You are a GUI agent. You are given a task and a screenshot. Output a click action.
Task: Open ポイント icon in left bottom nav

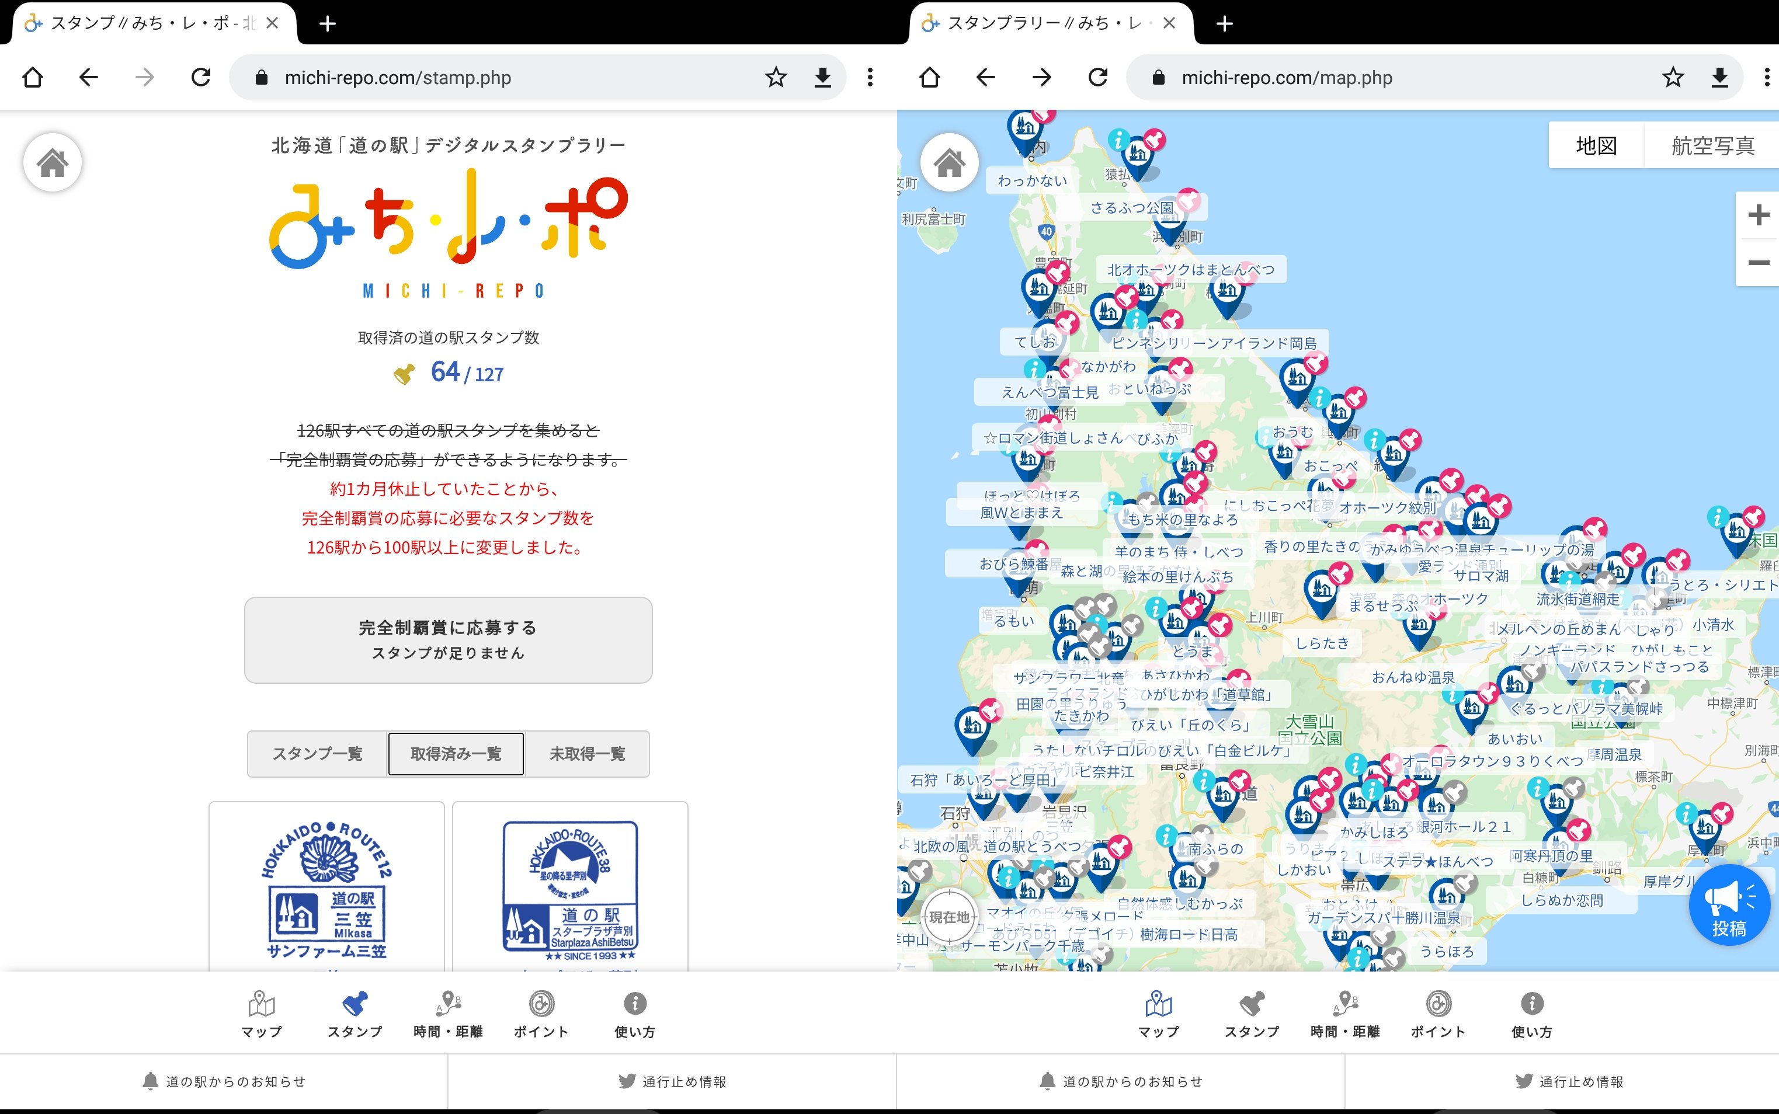(x=541, y=1013)
